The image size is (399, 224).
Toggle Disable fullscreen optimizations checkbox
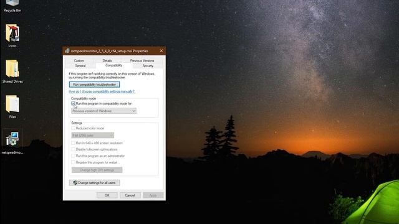coord(74,149)
